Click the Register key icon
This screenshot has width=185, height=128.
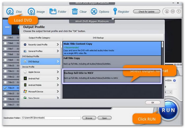pyautogui.click(x=115, y=12)
